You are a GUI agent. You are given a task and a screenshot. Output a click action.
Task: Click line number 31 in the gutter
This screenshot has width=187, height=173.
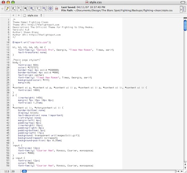(x=8, y=95)
